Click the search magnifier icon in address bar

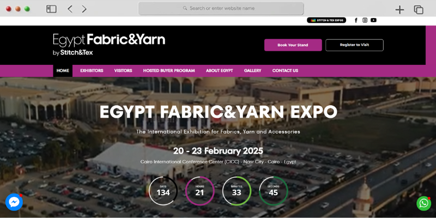[185, 8]
